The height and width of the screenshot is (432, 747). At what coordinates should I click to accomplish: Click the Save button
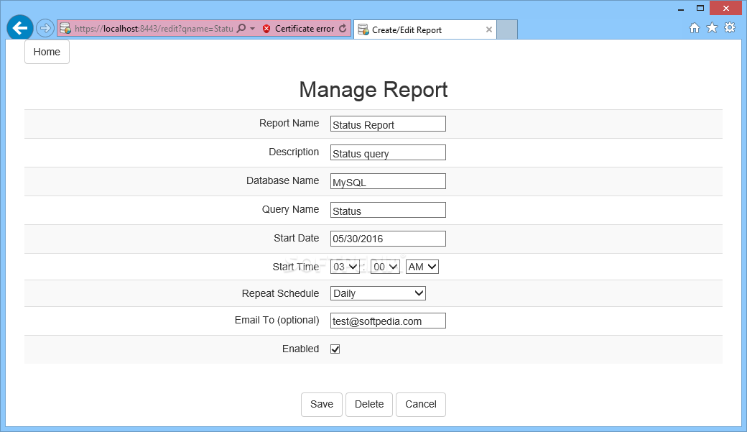click(322, 405)
